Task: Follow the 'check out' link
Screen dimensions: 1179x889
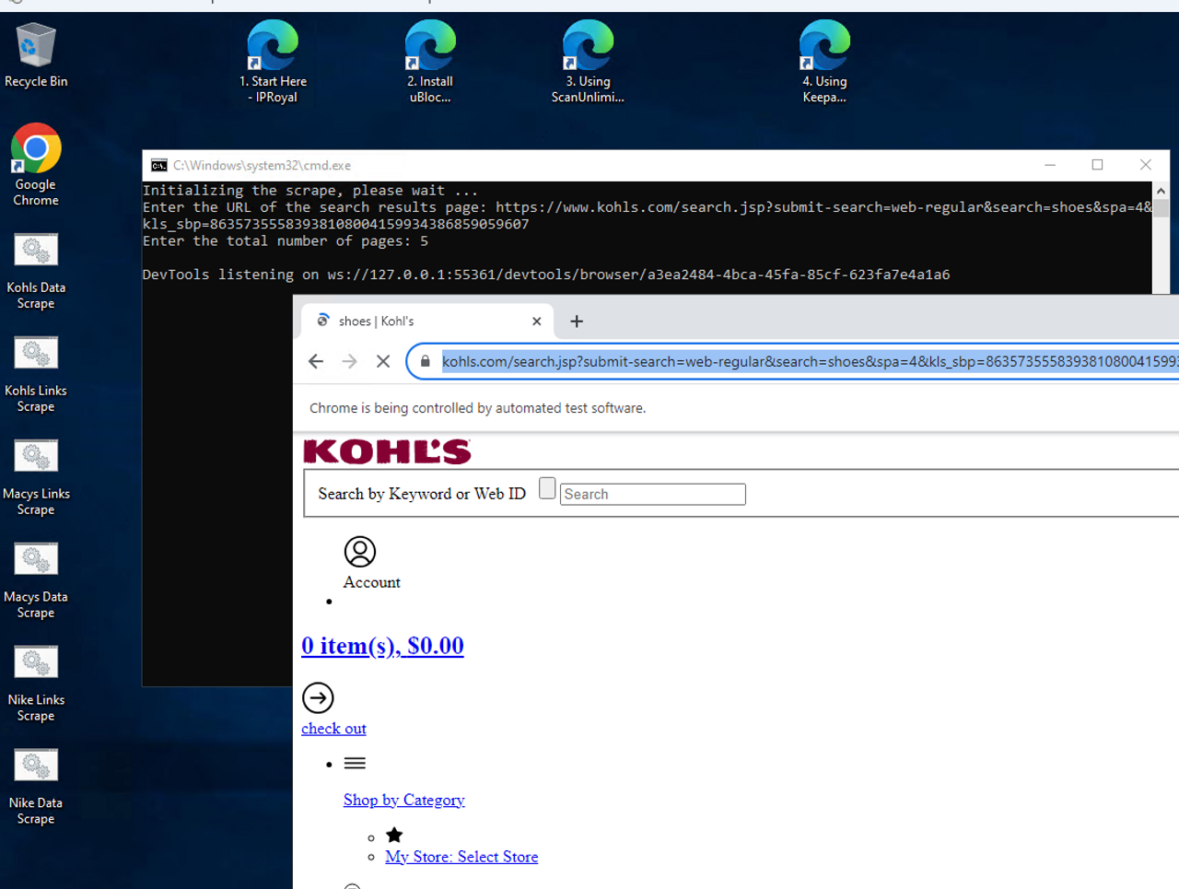Action: coord(333,729)
